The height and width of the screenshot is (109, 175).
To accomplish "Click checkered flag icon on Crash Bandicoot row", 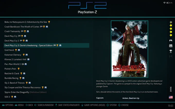I will click(41, 27).
